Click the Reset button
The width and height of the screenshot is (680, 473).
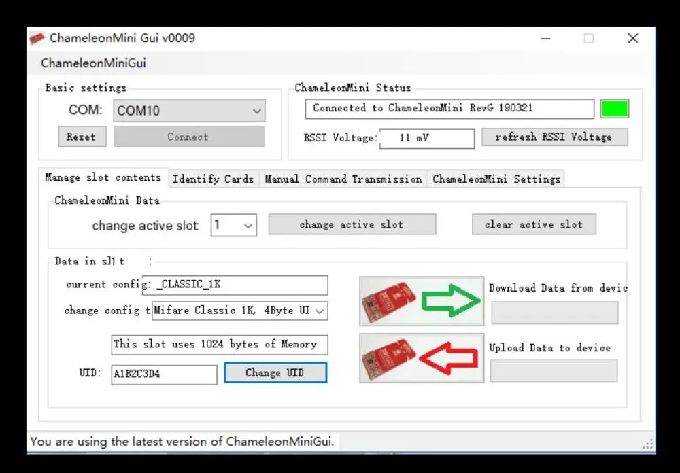[82, 137]
